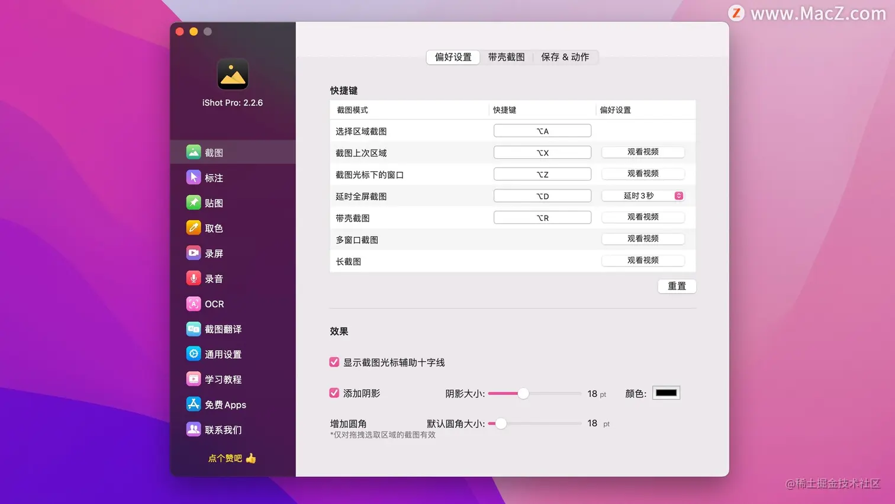The image size is (895, 504).
Task: Click 观看视频 for 截图上次区域
Action: pos(643,152)
